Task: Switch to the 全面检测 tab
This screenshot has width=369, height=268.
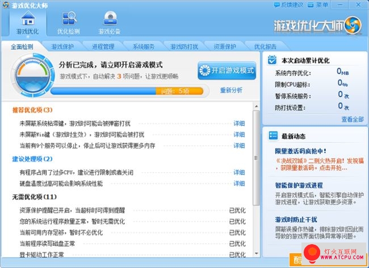Action: click(x=22, y=46)
